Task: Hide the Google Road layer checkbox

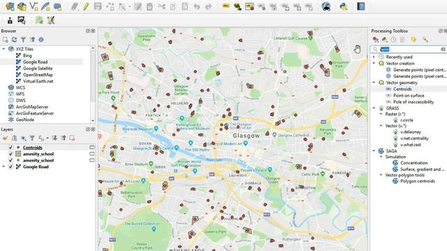Action: click(10, 167)
